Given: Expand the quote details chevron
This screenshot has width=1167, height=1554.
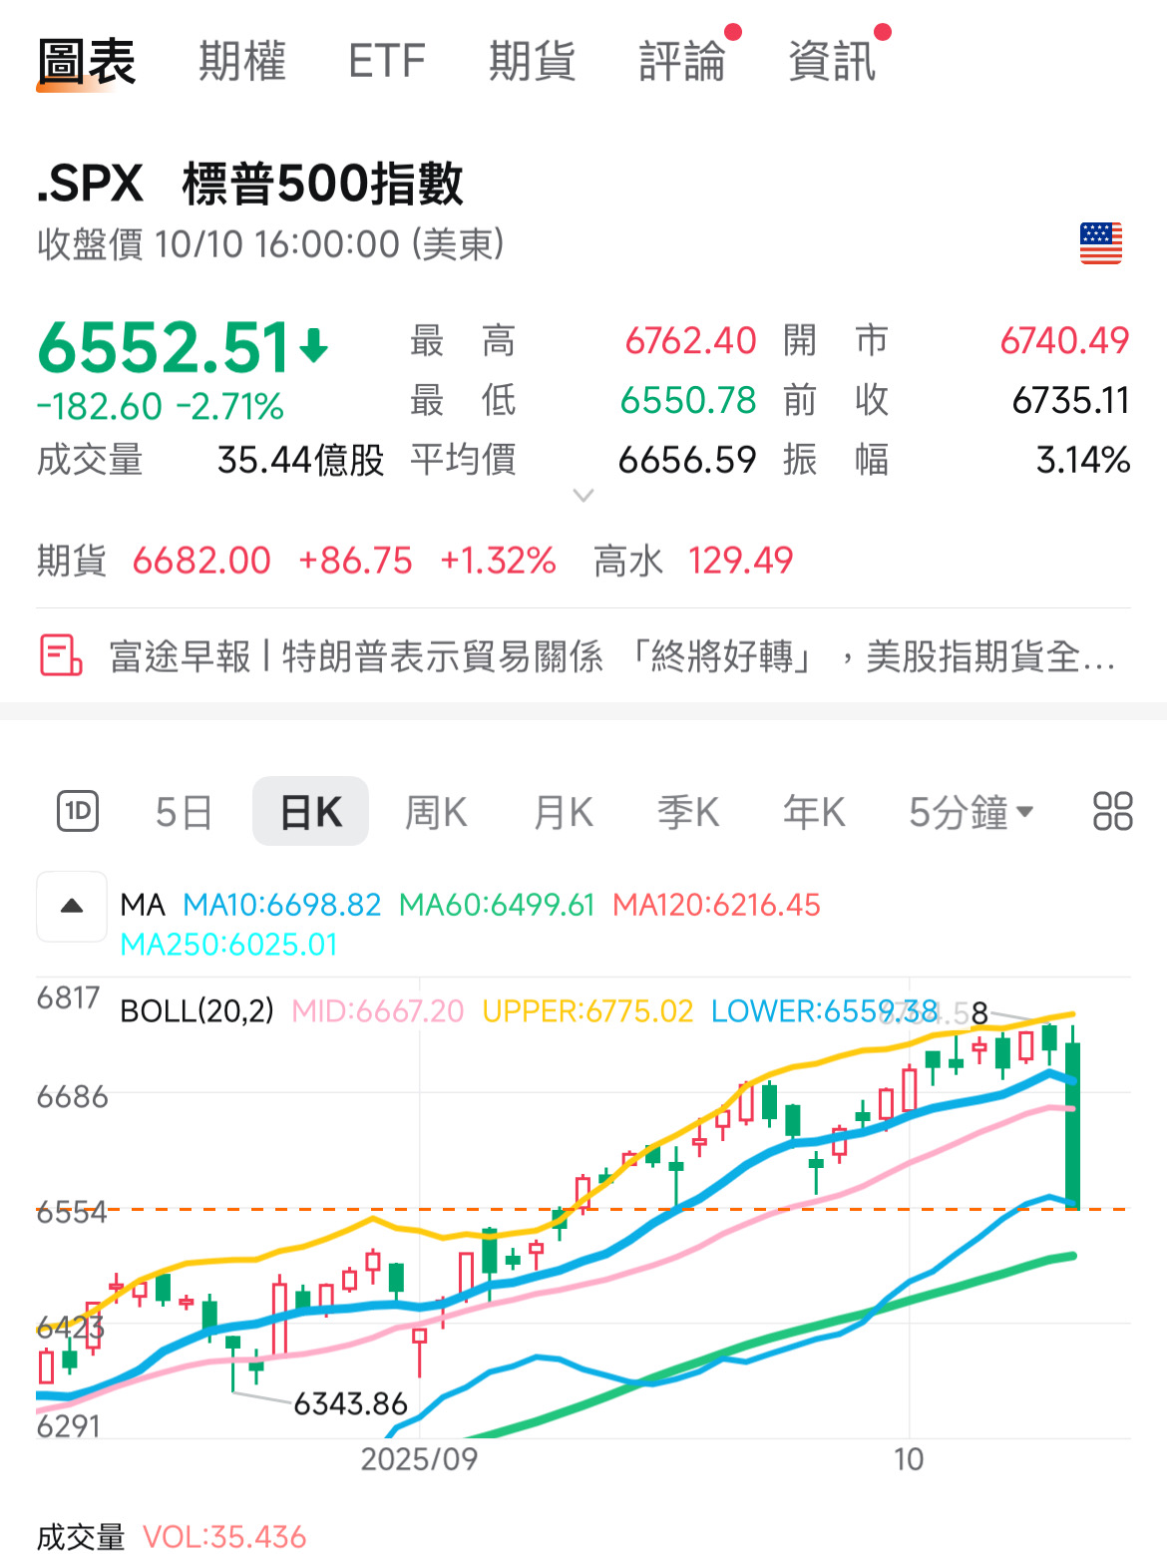Looking at the screenshot, I should (x=583, y=496).
